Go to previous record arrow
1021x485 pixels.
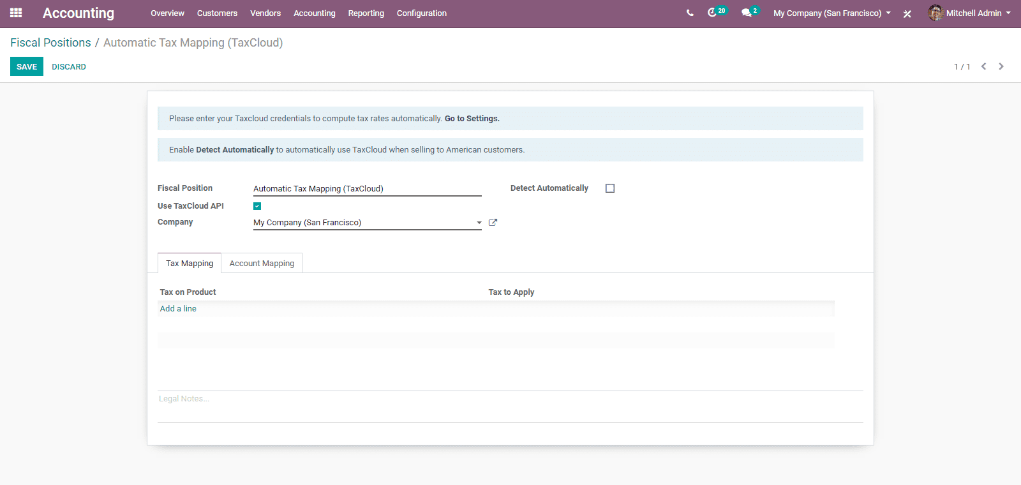(x=983, y=66)
